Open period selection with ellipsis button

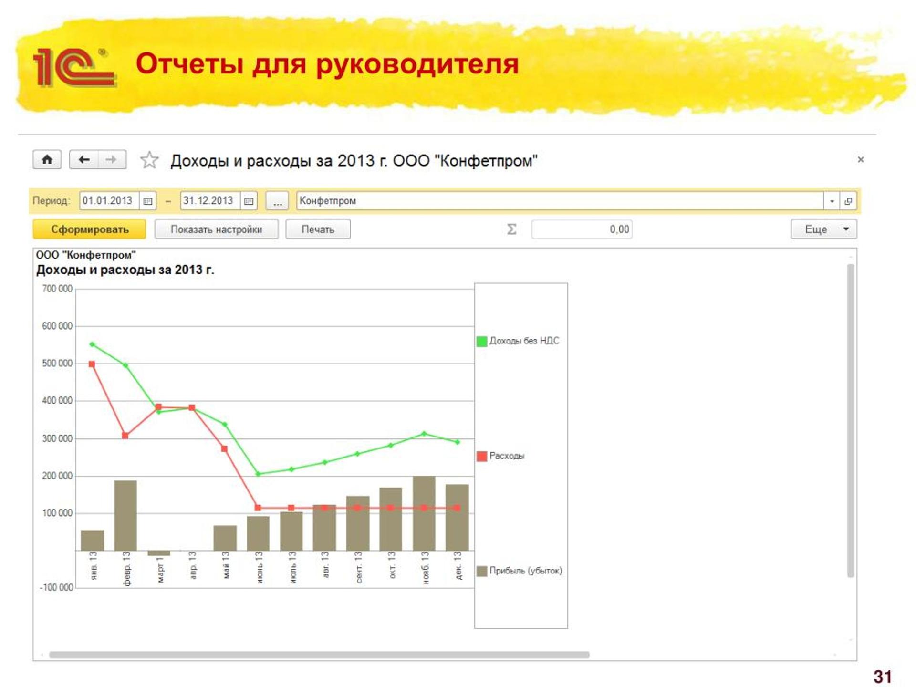pos(277,201)
